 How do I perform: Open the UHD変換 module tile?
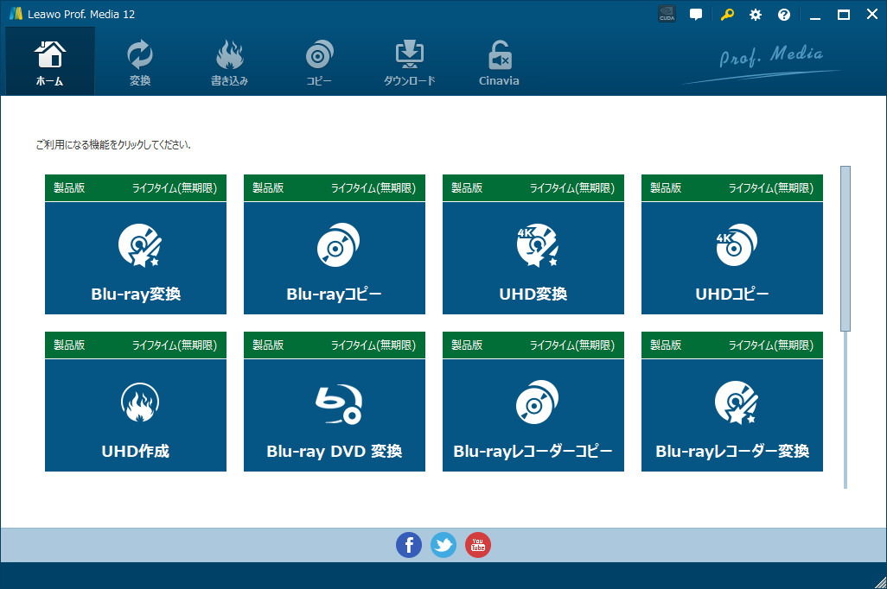(x=533, y=258)
